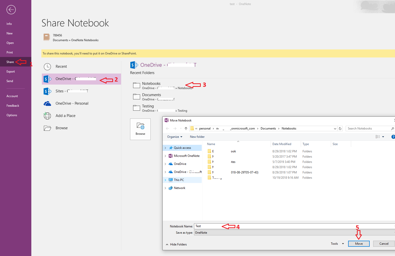Image resolution: width=395 pixels, height=256 pixels.
Task: Open the view options dropdown arrow
Action: click(383, 137)
